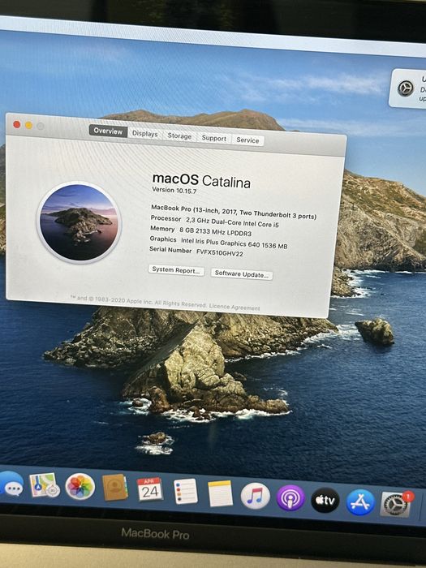
Task: Click the MacBook Pro 13-inch 2017 model line
Action: (234, 212)
